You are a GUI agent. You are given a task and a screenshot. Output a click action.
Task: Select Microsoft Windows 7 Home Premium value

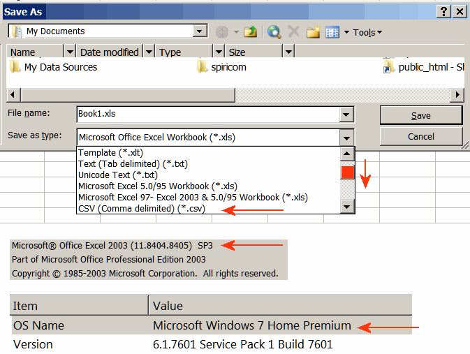pyautogui.click(x=252, y=325)
